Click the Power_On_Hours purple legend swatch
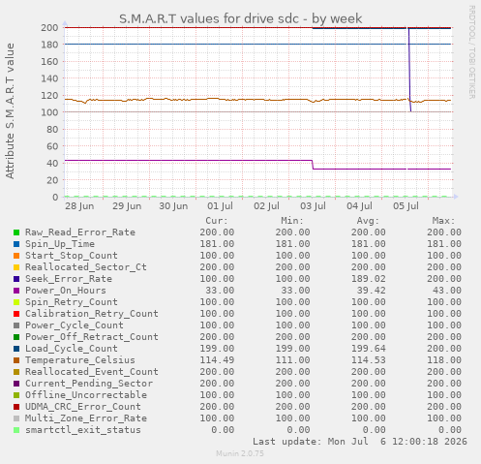The image size is (481, 464). (x=16, y=291)
